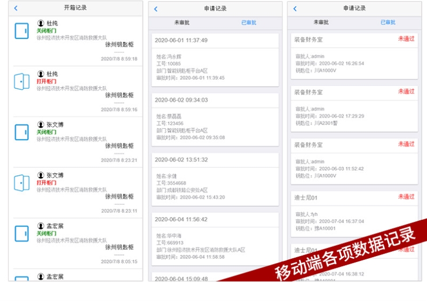Open the 迪士尼01 record approved by fyh
This screenshot has width=427, height=301.
click(x=354, y=213)
